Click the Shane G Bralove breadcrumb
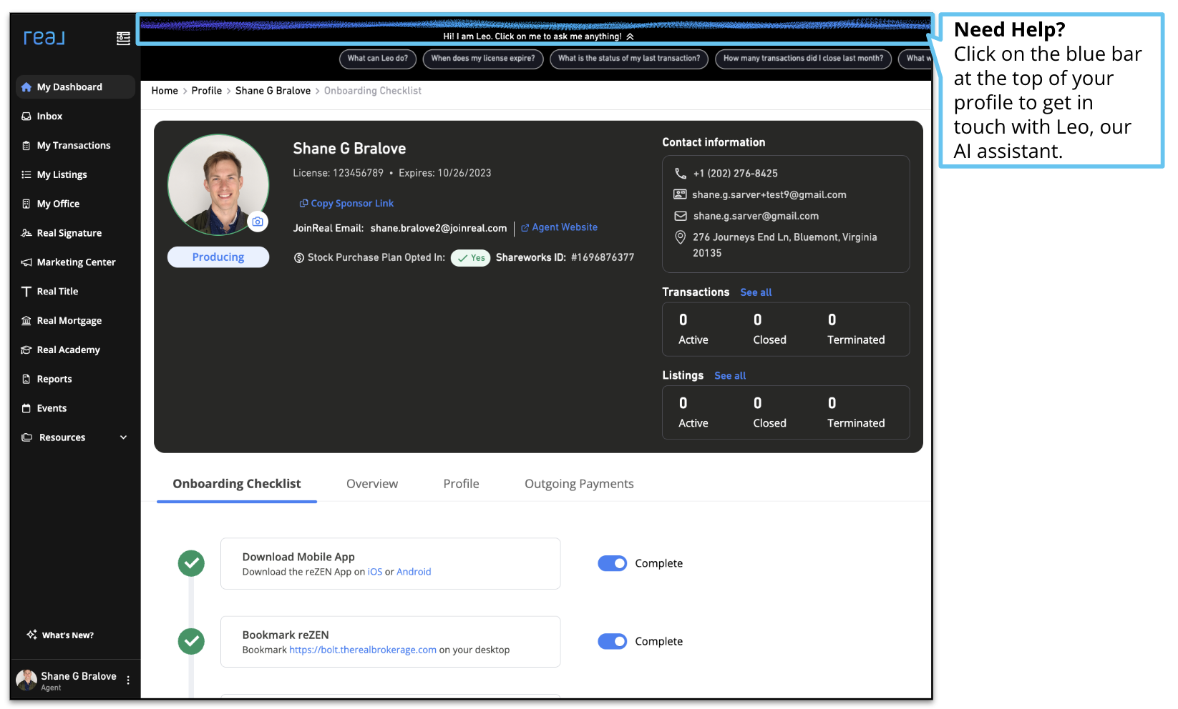This screenshot has height=709, width=1178. tap(273, 91)
